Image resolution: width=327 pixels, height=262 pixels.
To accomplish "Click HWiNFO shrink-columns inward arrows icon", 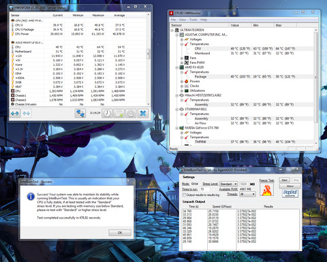I will click(x=26, y=113).
